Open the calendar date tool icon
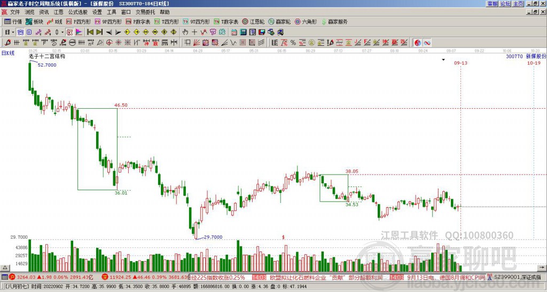Screen dimensions: 547x292 click(x=234, y=33)
